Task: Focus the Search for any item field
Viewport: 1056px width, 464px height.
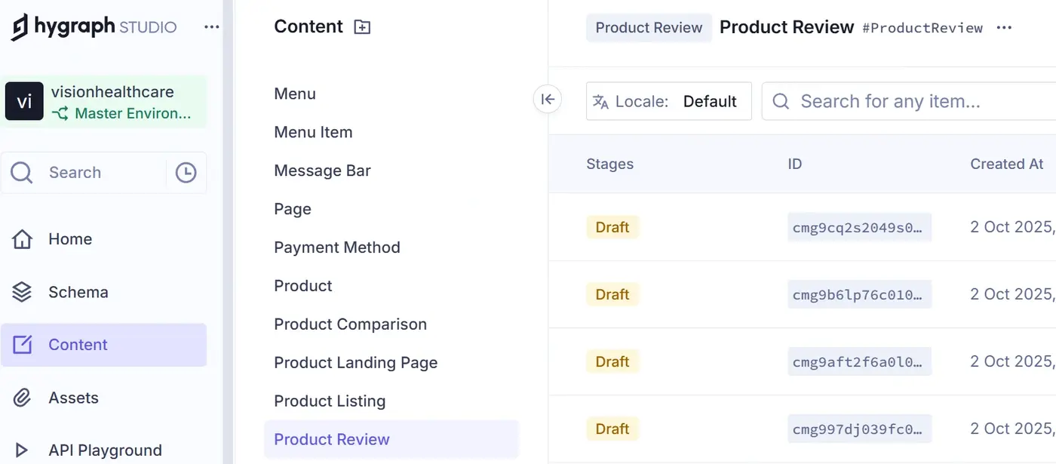Action: pos(909,101)
